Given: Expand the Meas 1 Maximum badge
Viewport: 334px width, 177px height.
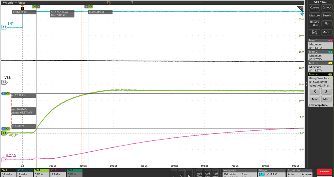Looking at the screenshot, I should 320,45.
